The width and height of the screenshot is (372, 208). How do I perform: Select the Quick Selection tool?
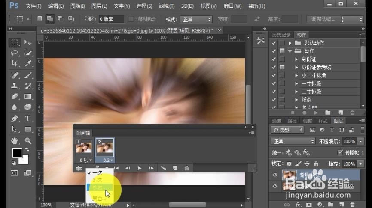pyautogui.click(x=28, y=53)
